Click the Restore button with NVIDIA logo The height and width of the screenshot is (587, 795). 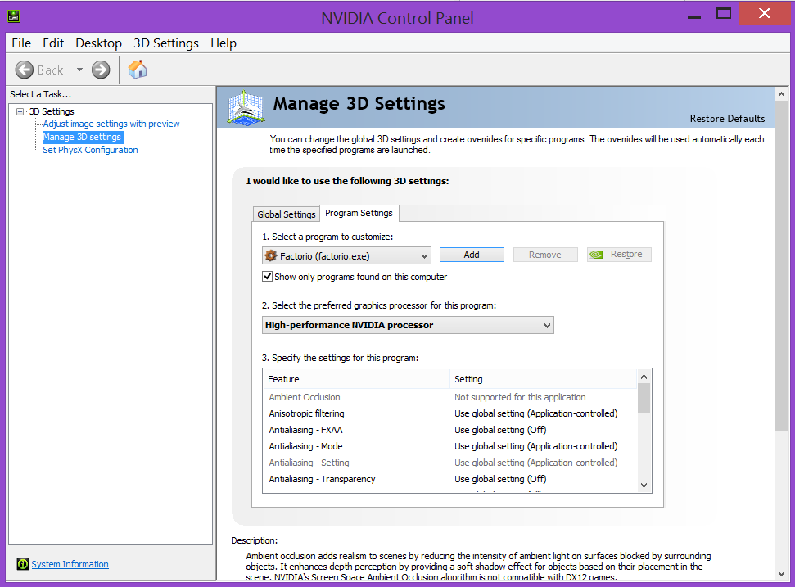619,254
